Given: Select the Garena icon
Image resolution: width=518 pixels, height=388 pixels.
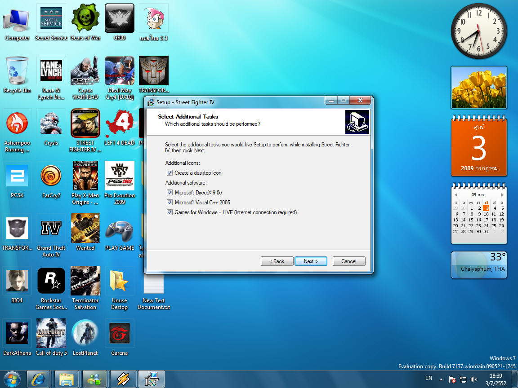Looking at the screenshot, I should (x=119, y=338).
